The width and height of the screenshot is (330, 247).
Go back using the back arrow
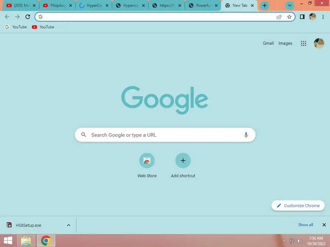point(7,17)
